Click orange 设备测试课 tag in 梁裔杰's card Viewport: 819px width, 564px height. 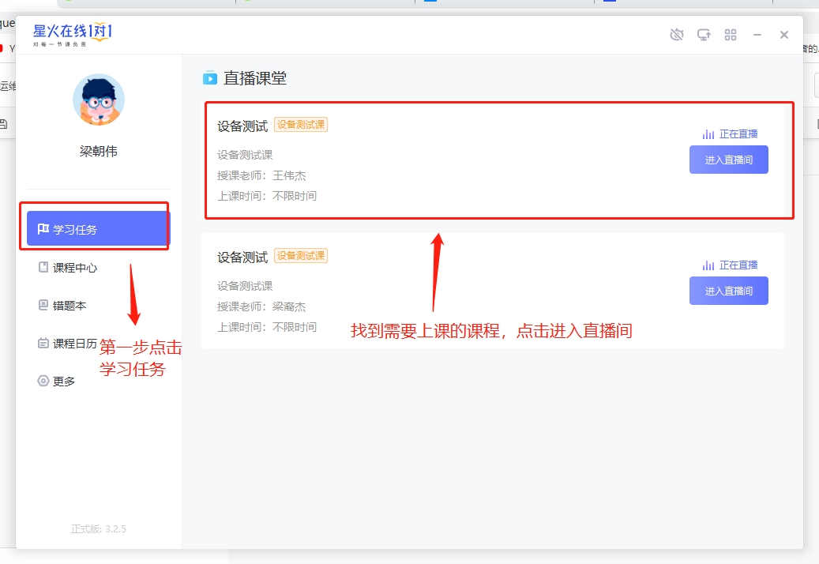pyautogui.click(x=301, y=256)
